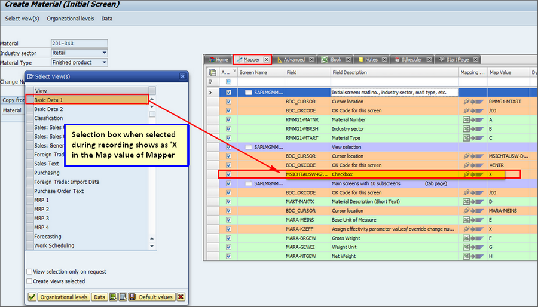Click the mapping icon for Material Description row
538x307 pixels.
pyautogui.click(x=473, y=202)
